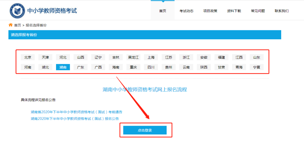This screenshot has width=304, height=154.
Task: Select 重庆 as exam region
Action: [133, 67]
